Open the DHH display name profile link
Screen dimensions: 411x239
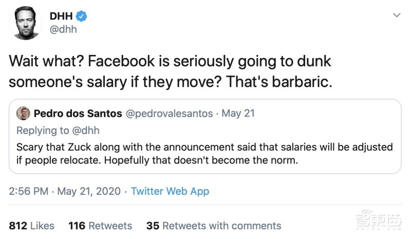(62, 16)
